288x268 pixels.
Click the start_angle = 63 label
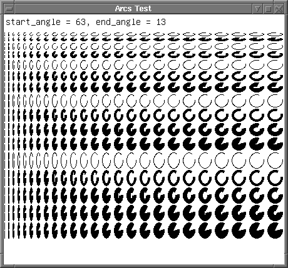pos(46,22)
